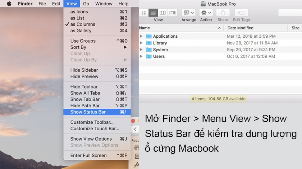Select Hide Path Bar entry
302x169 pixels.
[x=97, y=105]
